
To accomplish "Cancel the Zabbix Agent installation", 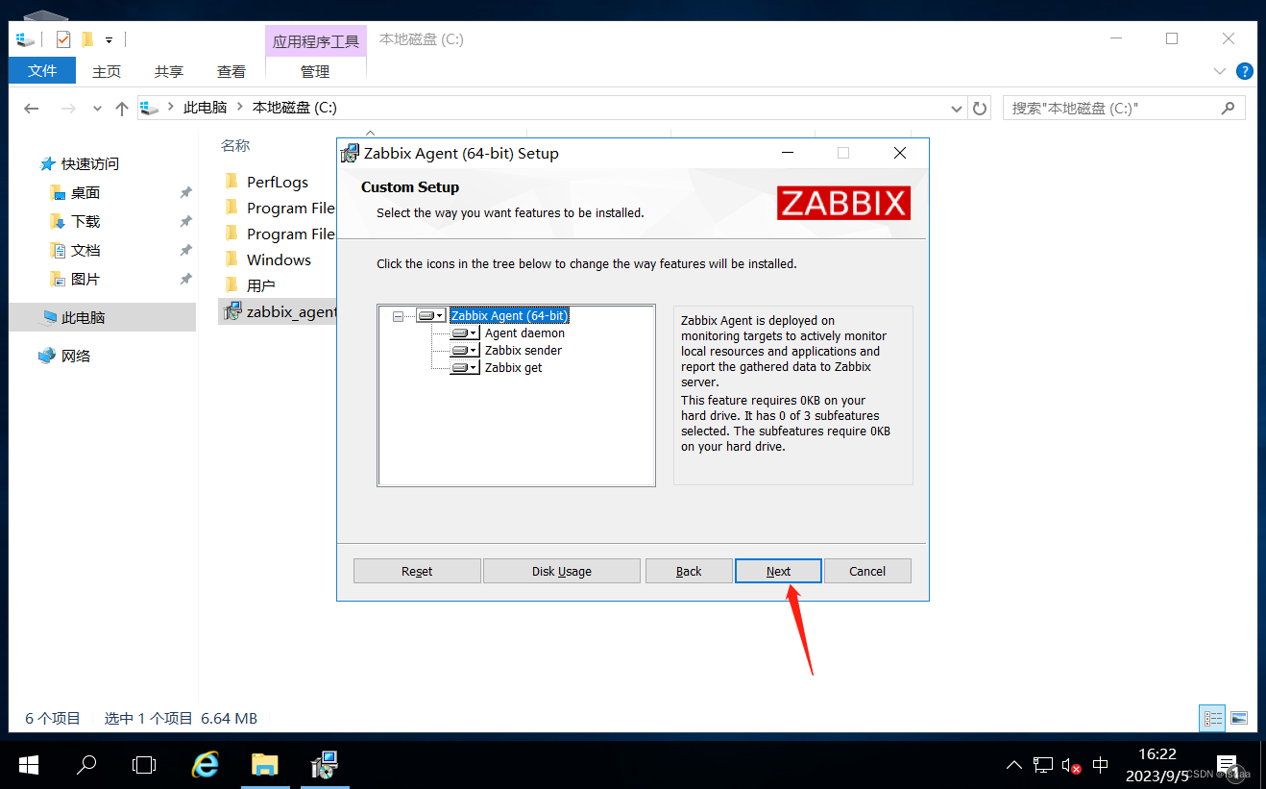I will (867, 571).
